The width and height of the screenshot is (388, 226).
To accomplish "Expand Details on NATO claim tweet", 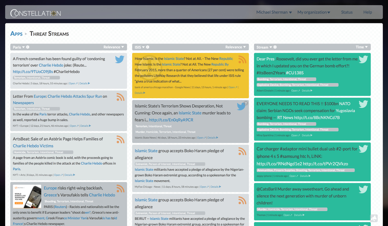I will 307,135.
